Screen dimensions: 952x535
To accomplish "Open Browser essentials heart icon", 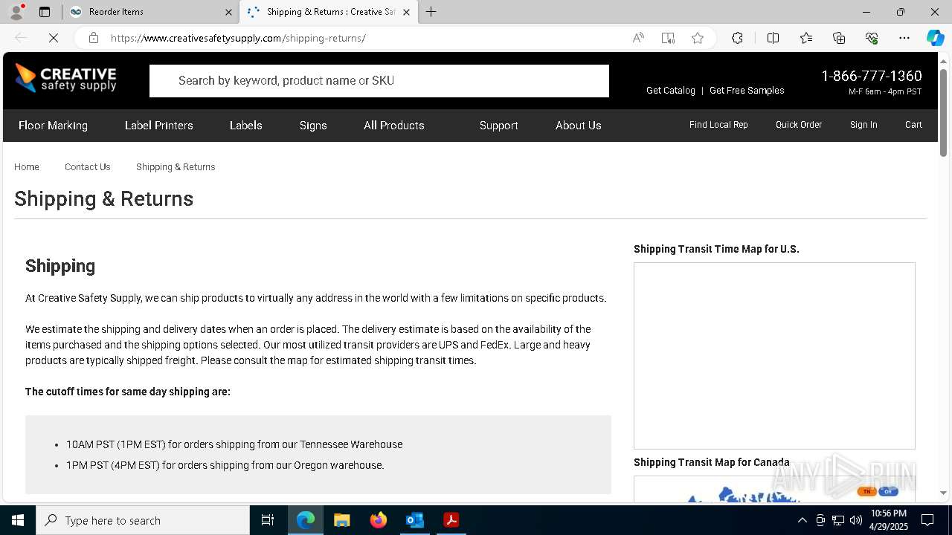I will 872,38.
